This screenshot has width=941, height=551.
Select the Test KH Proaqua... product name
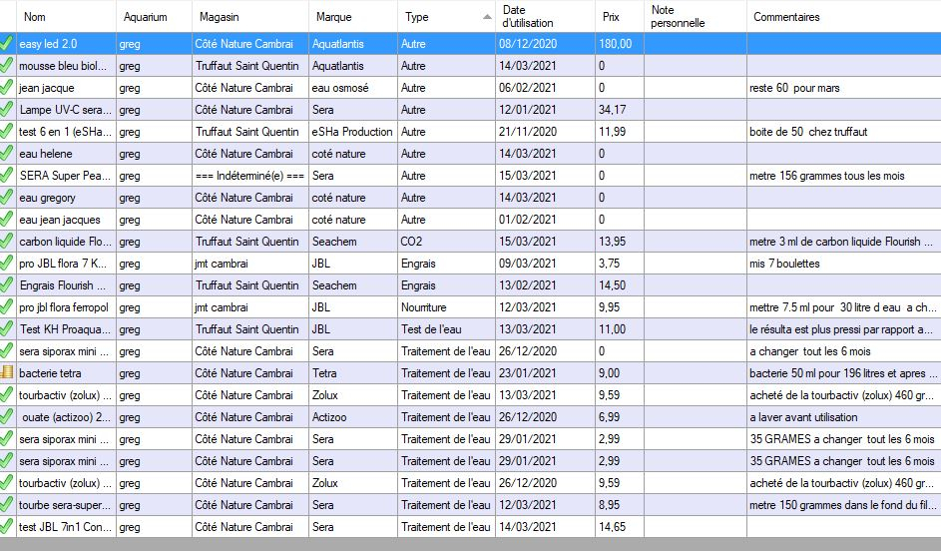tap(66, 329)
